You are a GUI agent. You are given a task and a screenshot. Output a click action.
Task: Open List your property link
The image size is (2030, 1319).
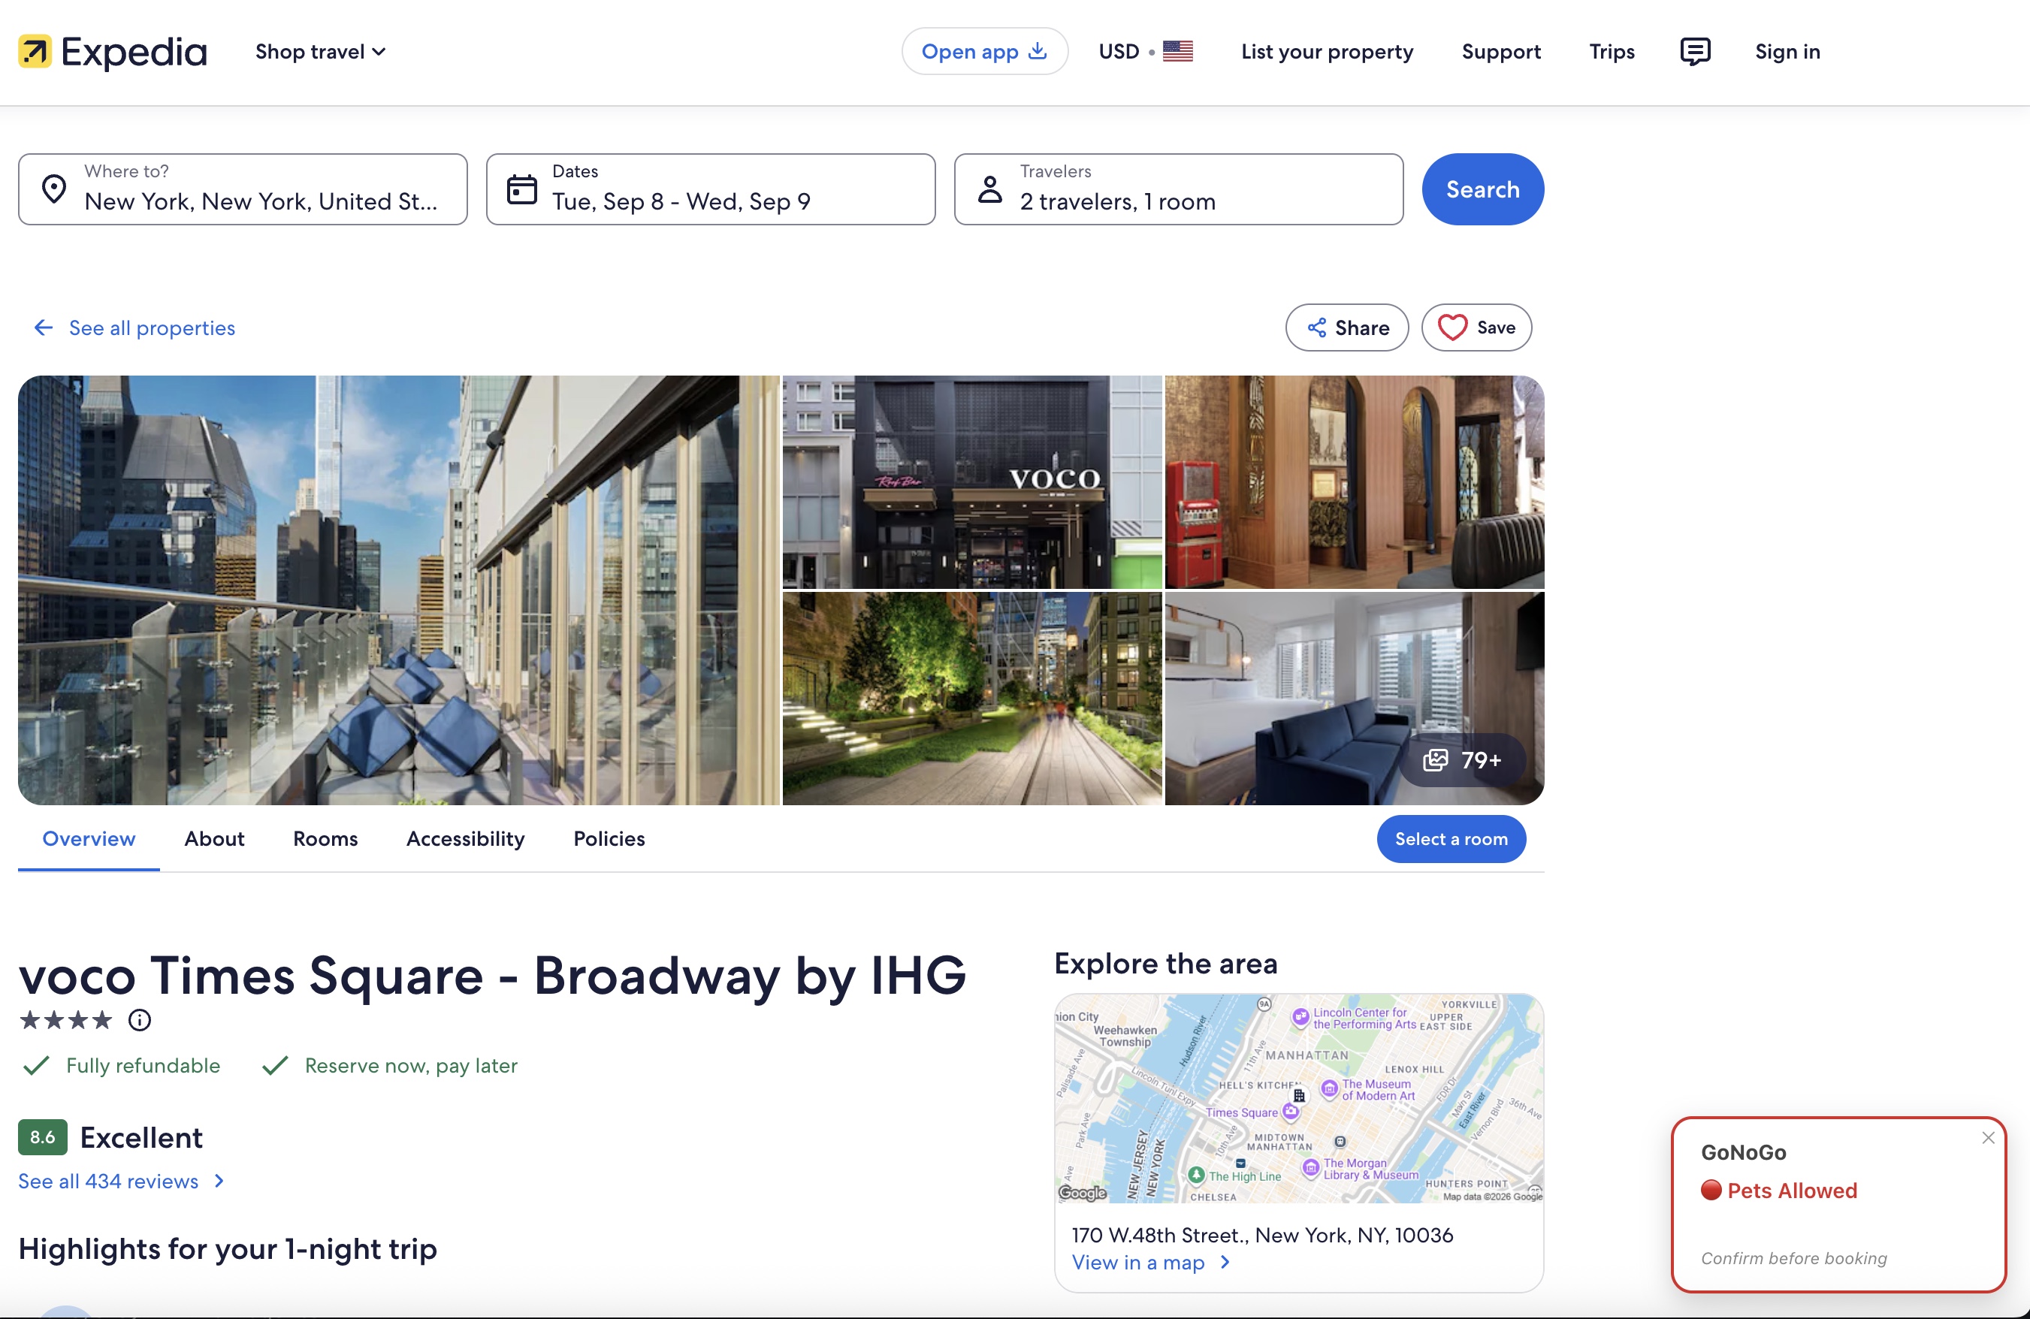tap(1326, 51)
